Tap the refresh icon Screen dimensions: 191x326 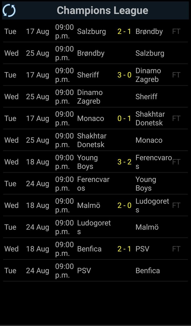point(9,11)
